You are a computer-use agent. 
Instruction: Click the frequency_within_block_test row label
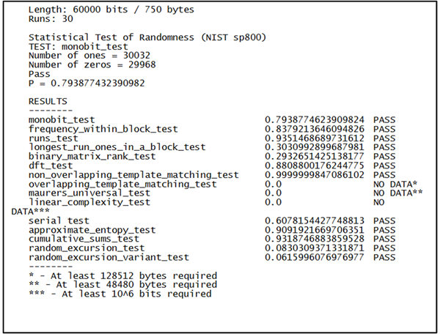[103, 129]
